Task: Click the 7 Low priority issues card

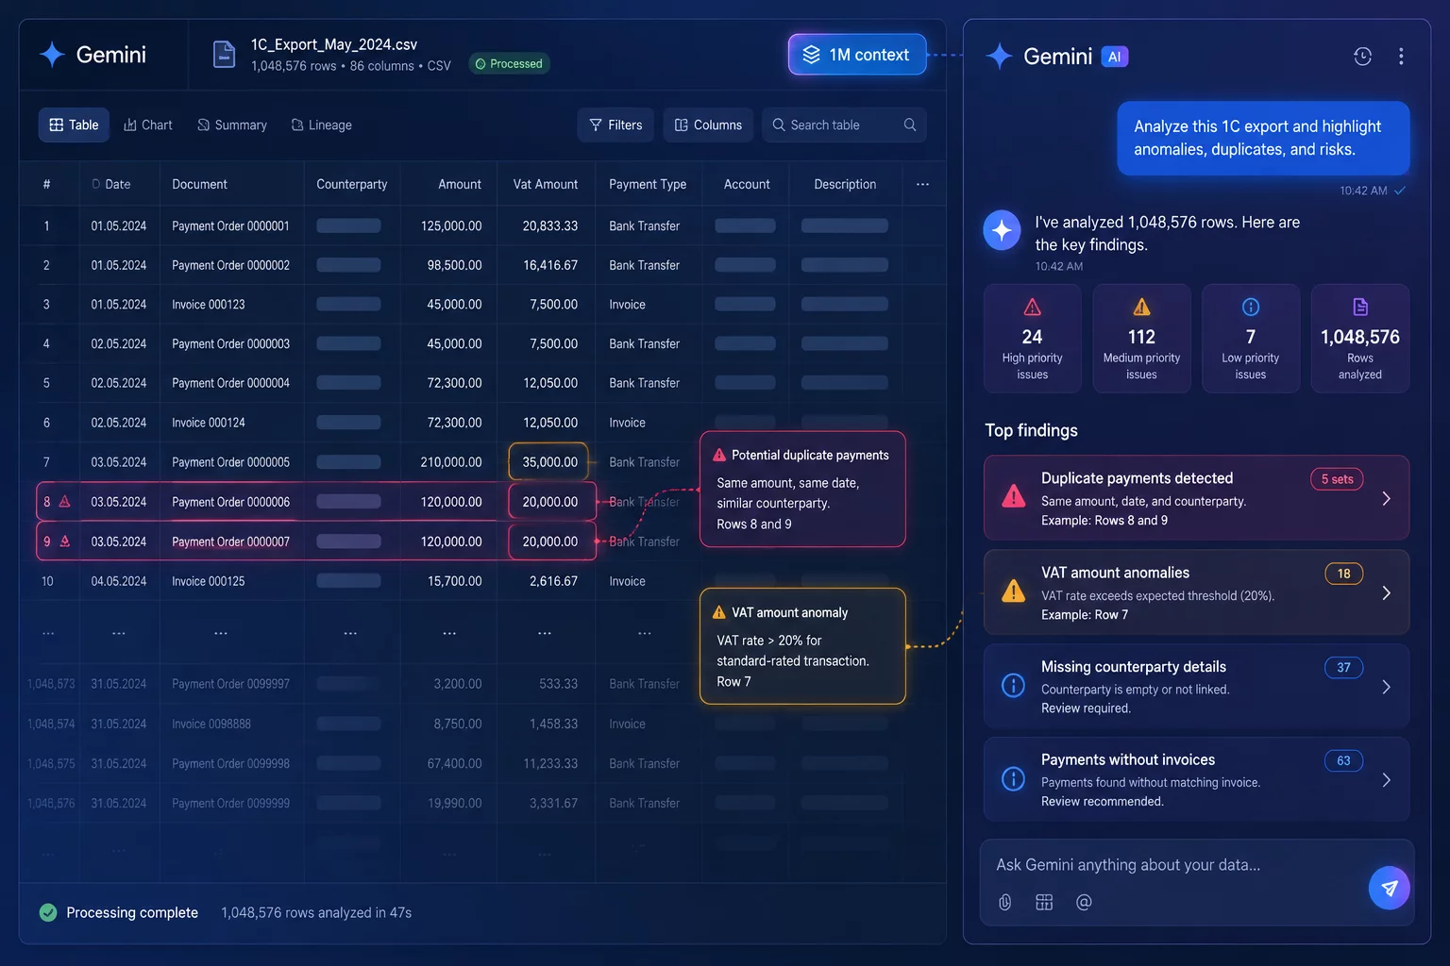Action: point(1251,339)
